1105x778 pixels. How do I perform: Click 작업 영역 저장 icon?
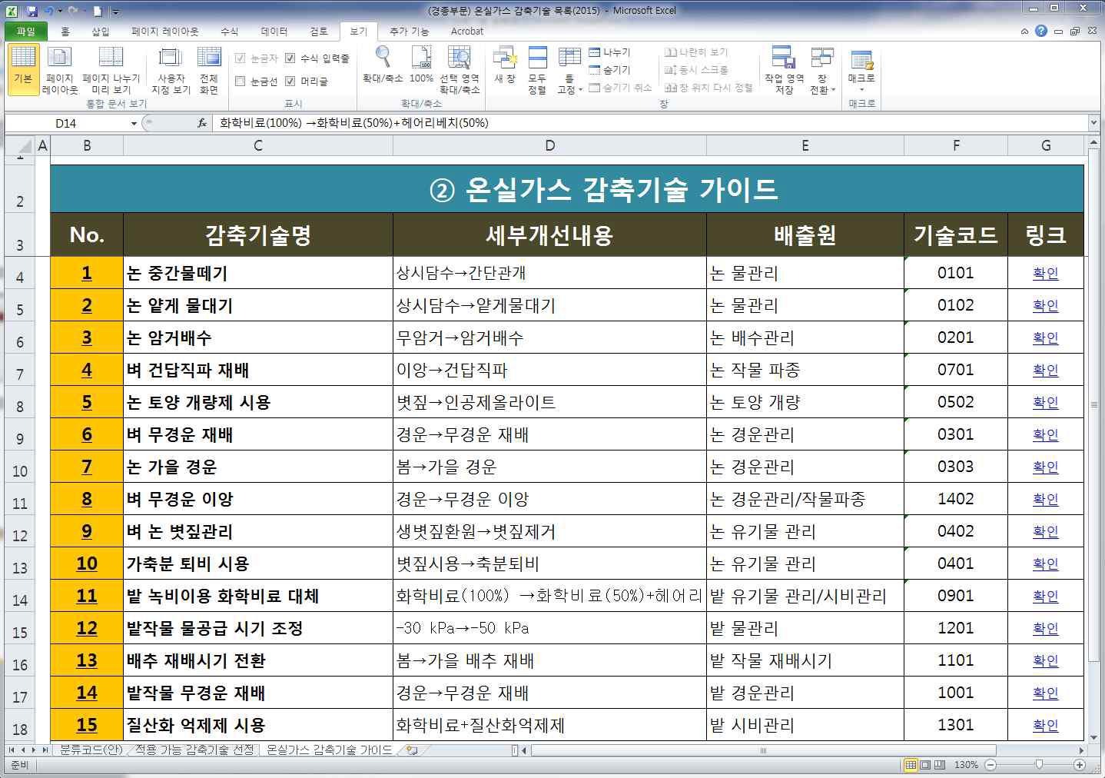tap(784, 69)
